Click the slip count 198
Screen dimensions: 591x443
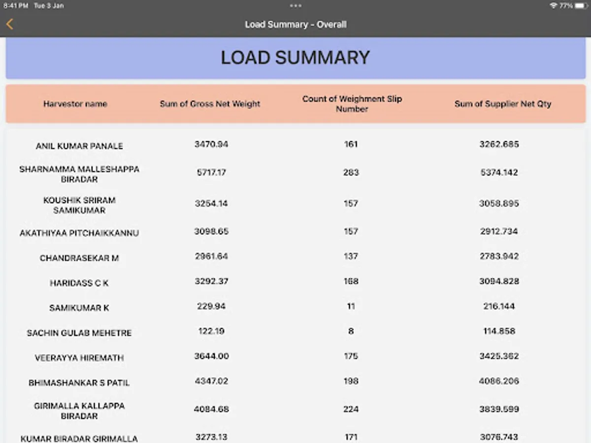[351, 381]
